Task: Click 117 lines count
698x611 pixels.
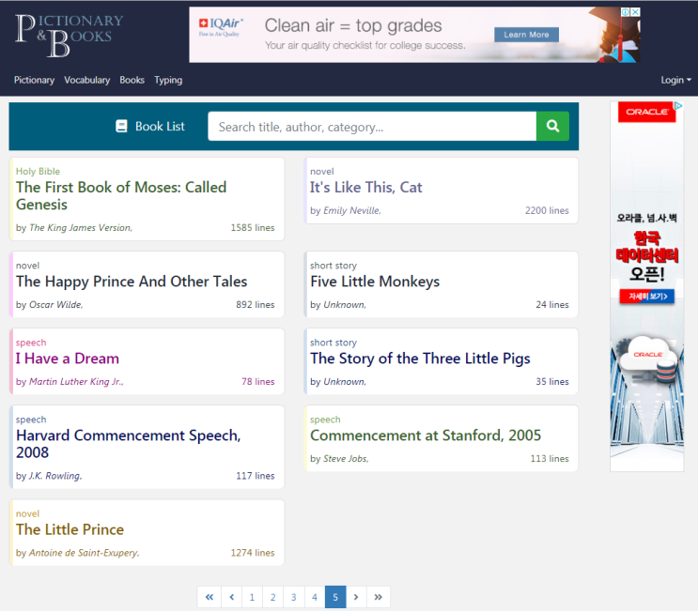Action: tap(256, 476)
